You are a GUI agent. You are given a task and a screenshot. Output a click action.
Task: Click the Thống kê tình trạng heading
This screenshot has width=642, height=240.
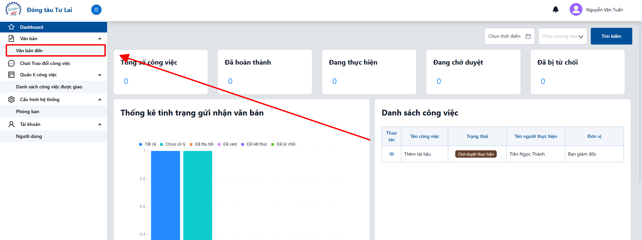192,113
